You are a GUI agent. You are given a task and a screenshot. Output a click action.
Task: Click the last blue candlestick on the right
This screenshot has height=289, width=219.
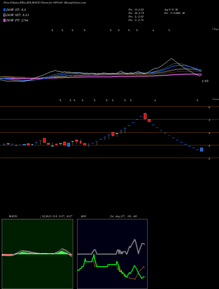pyautogui.click(x=201, y=149)
